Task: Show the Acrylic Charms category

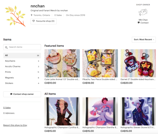Action: (x=22, y=67)
